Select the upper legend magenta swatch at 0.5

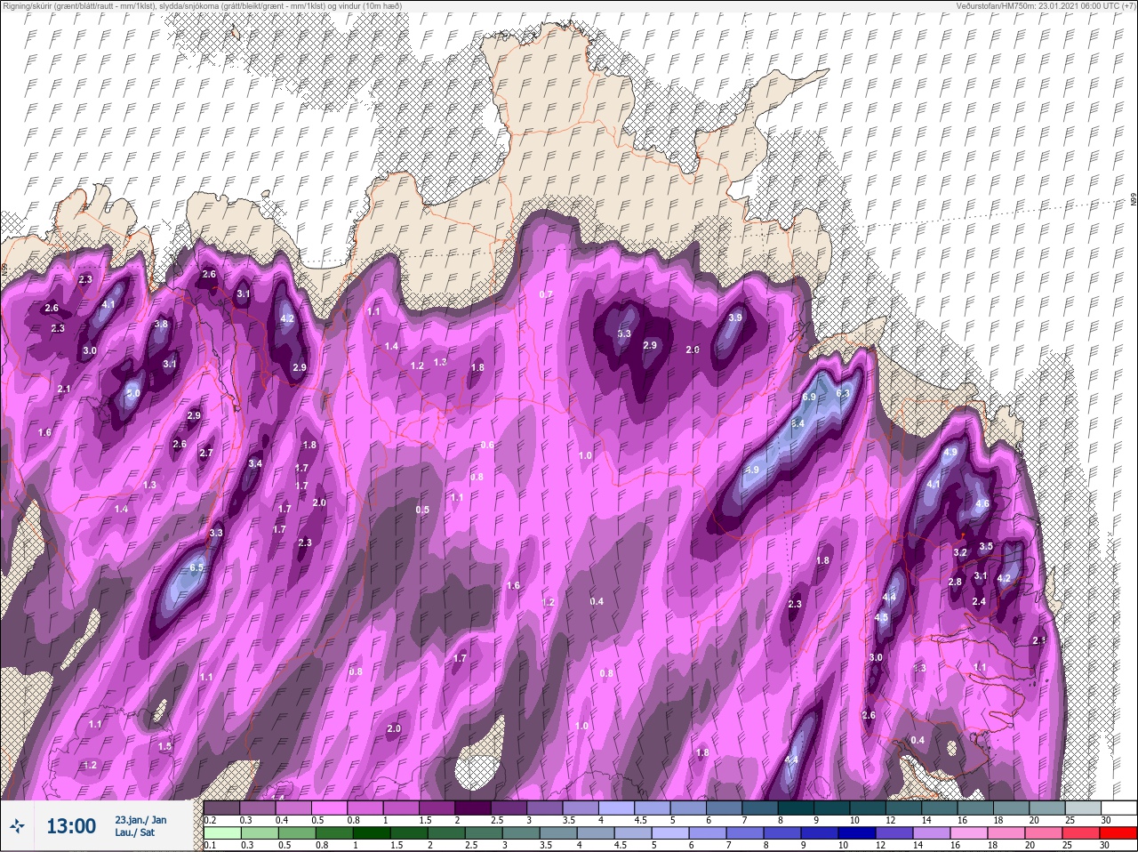(x=331, y=808)
